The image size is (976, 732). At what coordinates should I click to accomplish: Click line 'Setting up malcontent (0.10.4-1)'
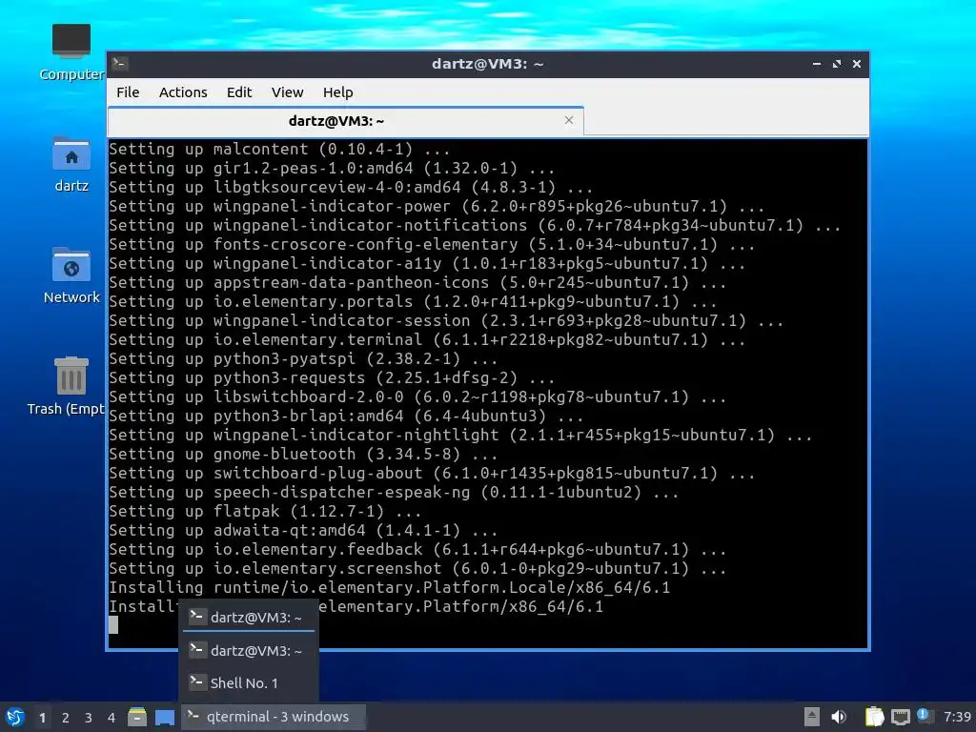click(279, 149)
